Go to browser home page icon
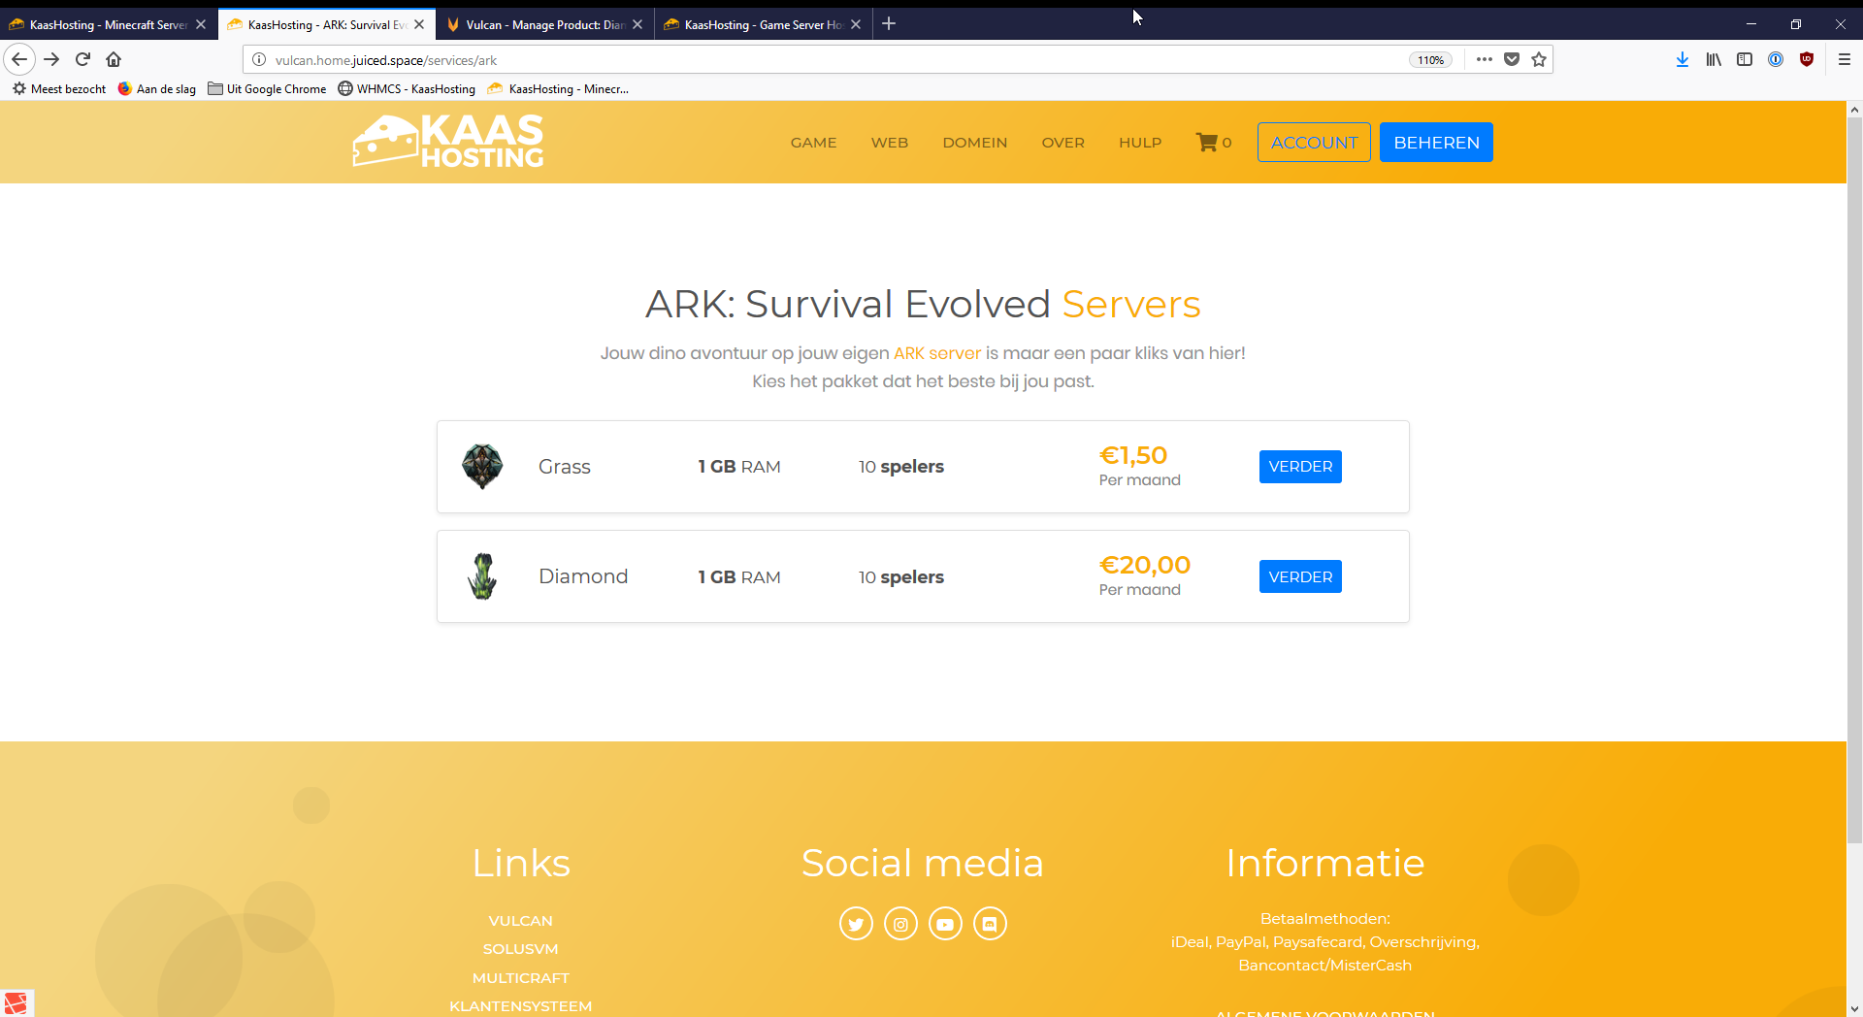The height and width of the screenshot is (1017, 1863). pos(114,60)
